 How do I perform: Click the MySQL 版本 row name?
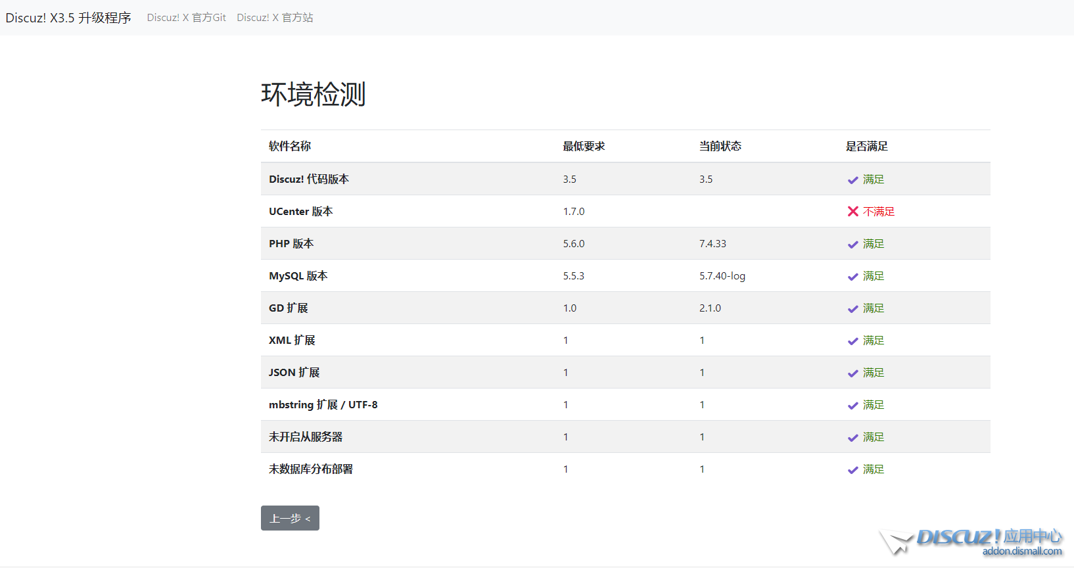click(298, 275)
